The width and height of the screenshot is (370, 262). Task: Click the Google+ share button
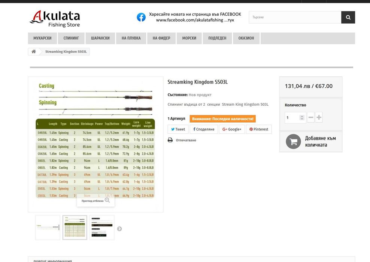click(232, 129)
